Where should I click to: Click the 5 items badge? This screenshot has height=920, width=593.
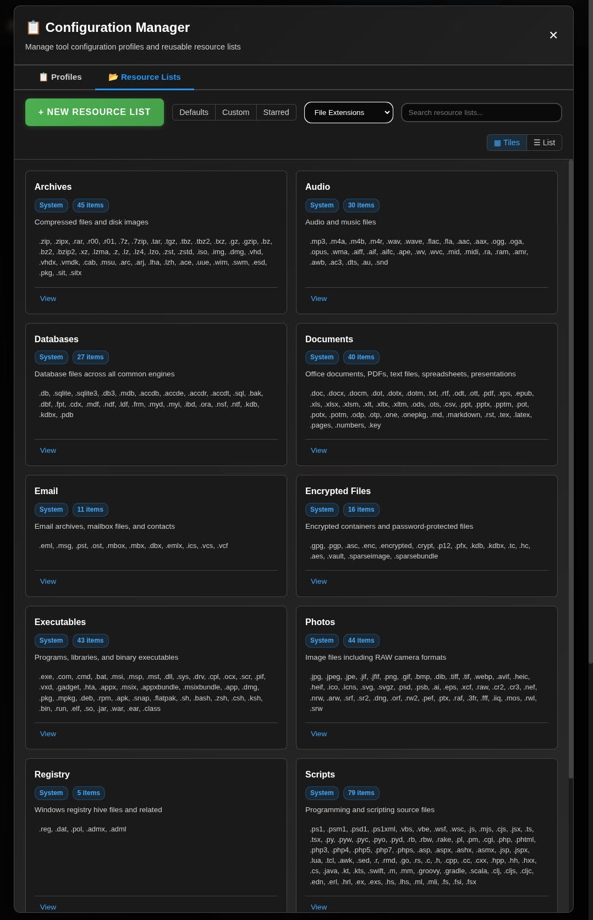89,793
